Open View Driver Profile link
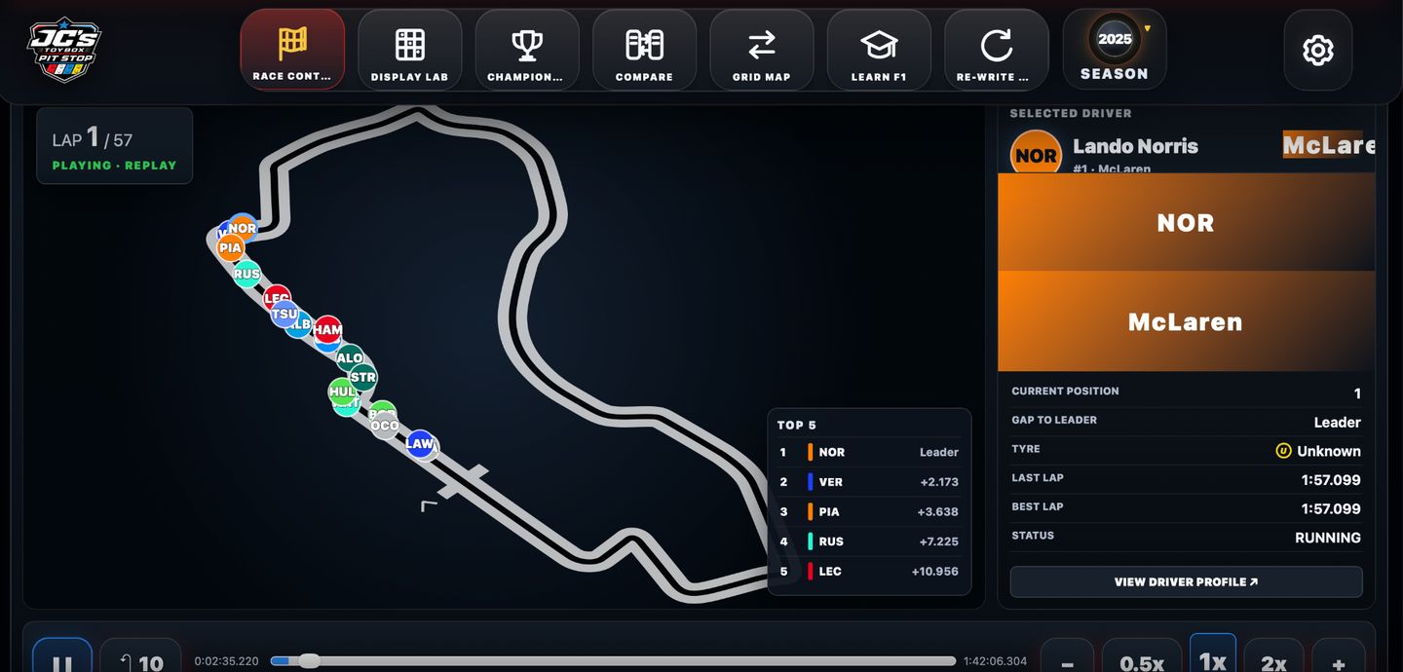This screenshot has width=1403, height=672. click(x=1186, y=581)
